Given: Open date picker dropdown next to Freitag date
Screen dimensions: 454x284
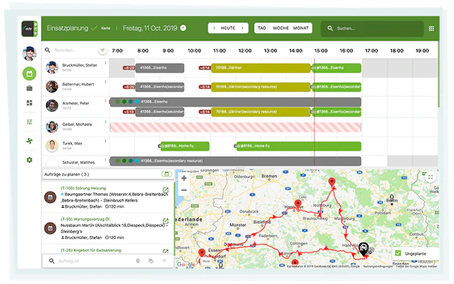Looking at the screenshot, I should coord(183,28).
